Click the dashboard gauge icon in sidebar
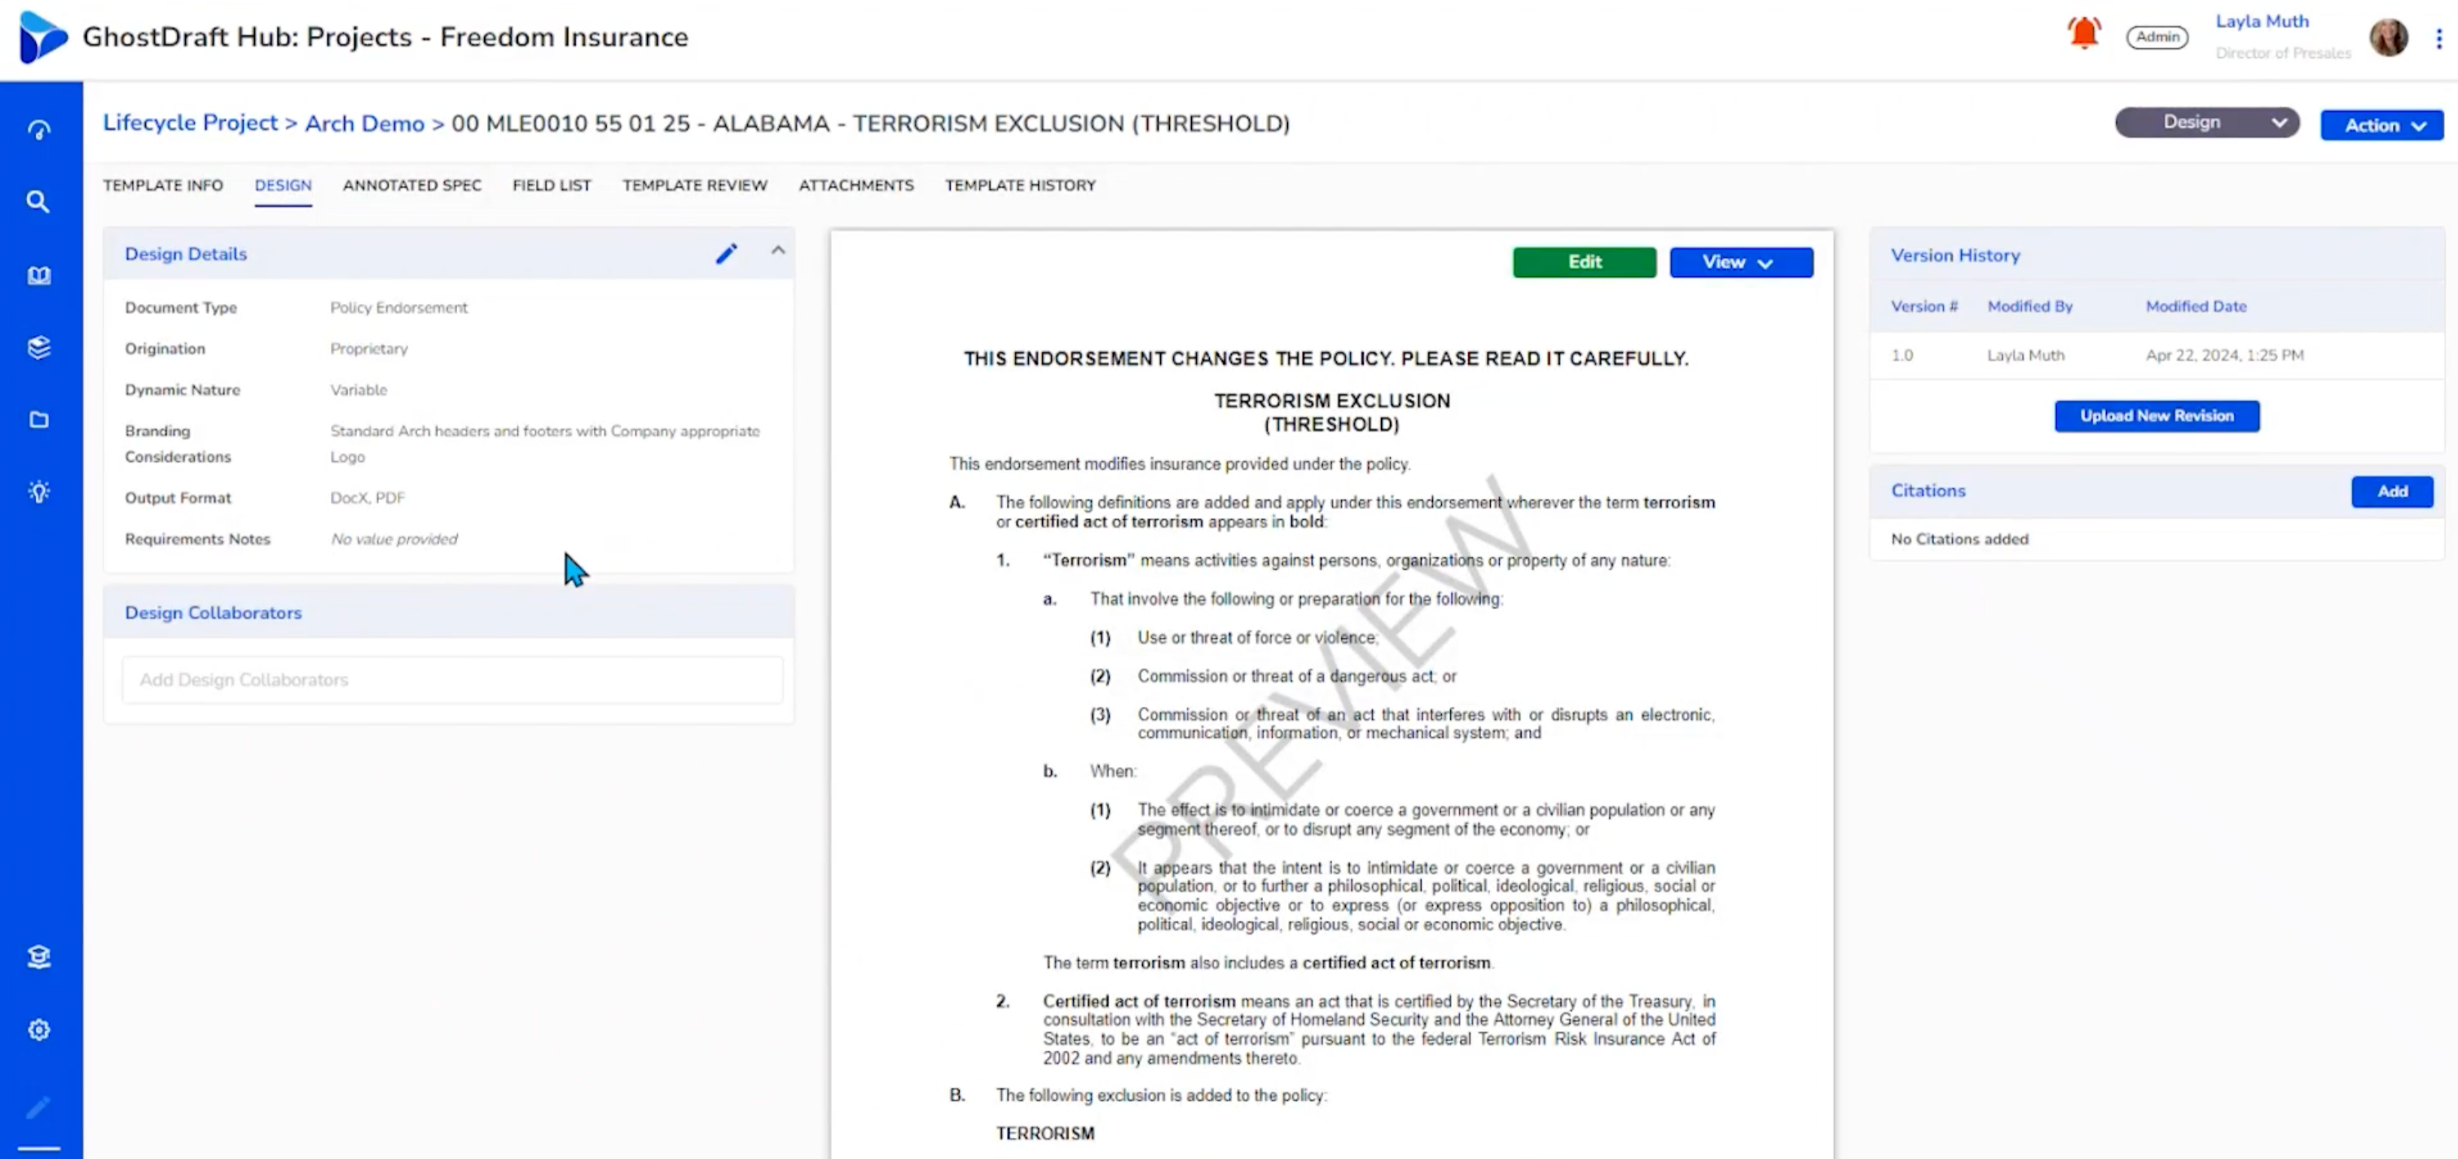This screenshot has height=1159, width=2458. click(39, 130)
